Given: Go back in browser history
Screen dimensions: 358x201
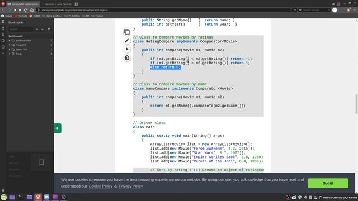Looking at the screenshot, I should [3, 10].
